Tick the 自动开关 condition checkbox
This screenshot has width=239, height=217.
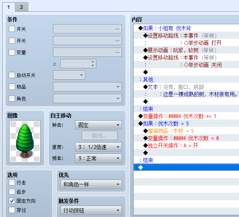[x=12, y=75]
